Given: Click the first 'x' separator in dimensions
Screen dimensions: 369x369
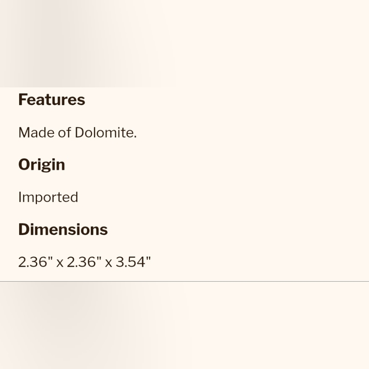Looking at the screenshot, I should pyautogui.click(x=60, y=263).
